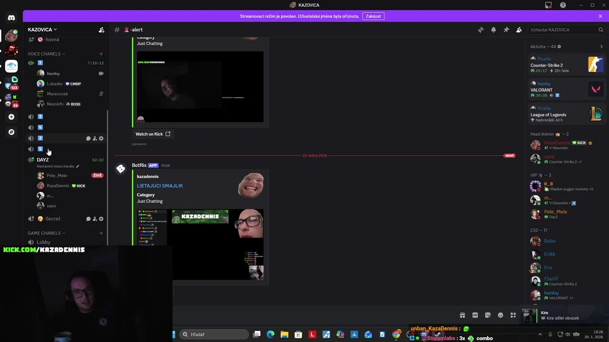609x342 pixels.
Task: Open Microsoft Edge from taskbar
Action: point(270,334)
